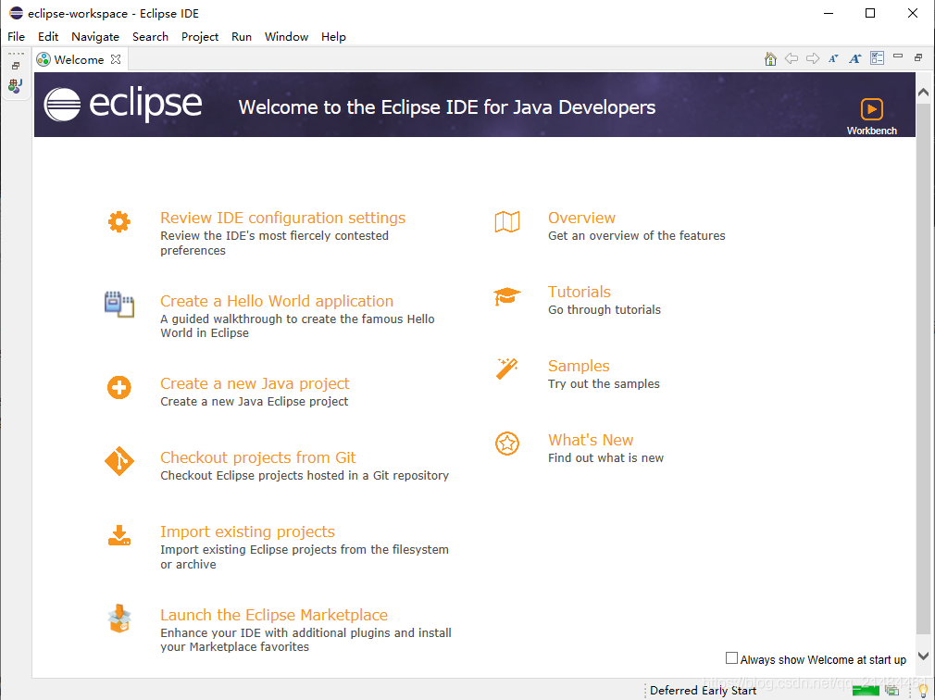Image resolution: width=935 pixels, height=700 pixels.
Task: Open the Edit menu
Action: (48, 36)
